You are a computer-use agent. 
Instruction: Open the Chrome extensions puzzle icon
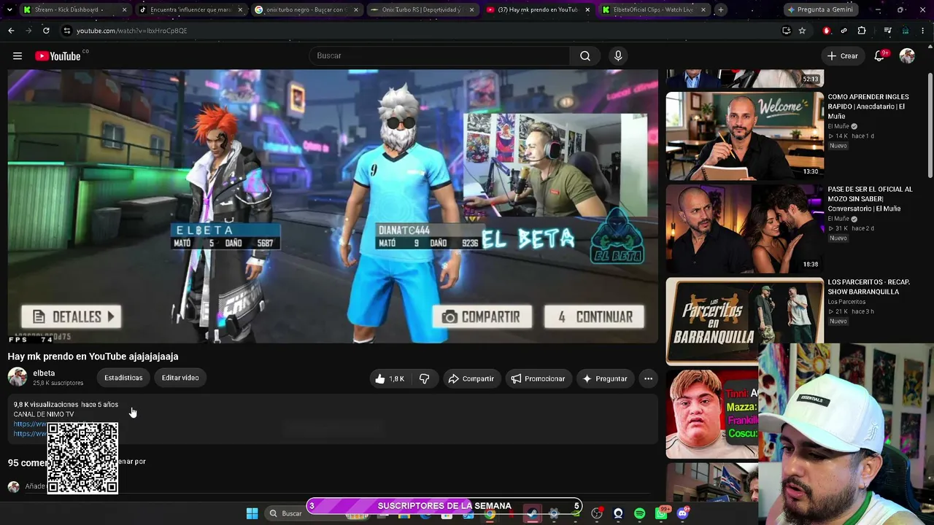862,31
